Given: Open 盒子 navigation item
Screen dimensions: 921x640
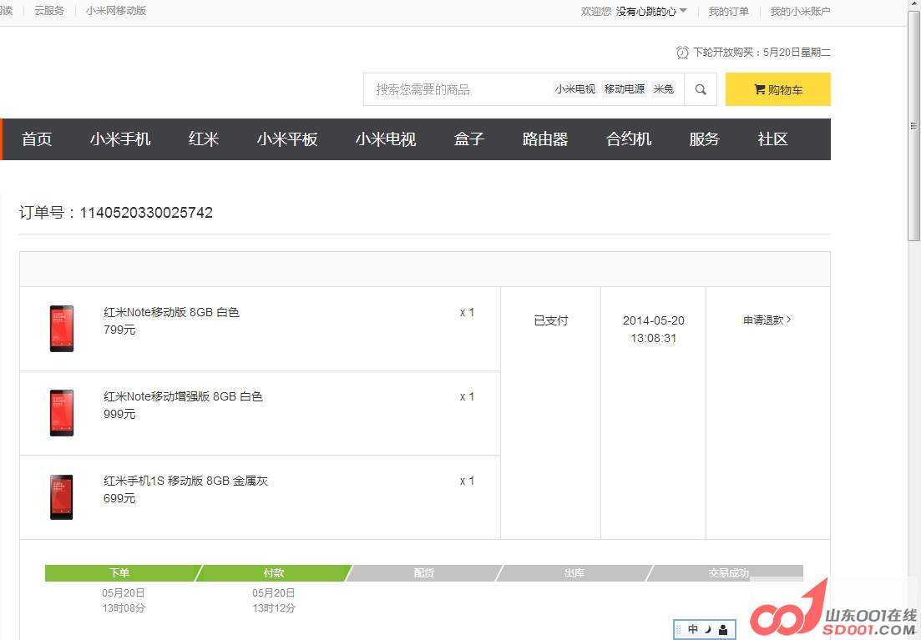Looking at the screenshot, I should (x=469, y=139).
